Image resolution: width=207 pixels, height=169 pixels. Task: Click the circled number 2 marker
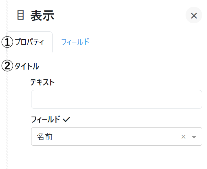(7, 66)
